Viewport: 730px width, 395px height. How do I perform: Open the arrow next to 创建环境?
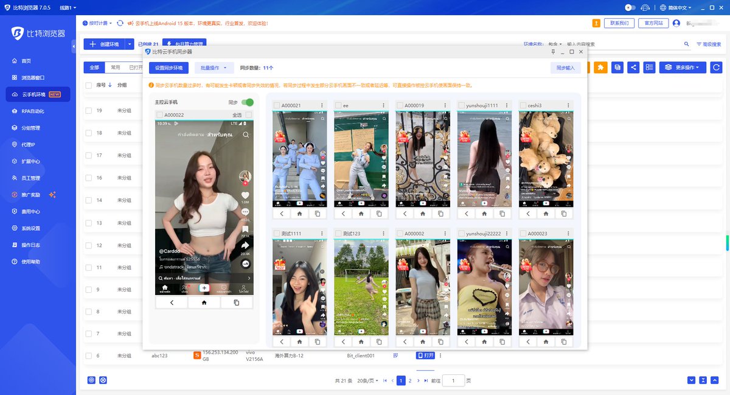click(130, 44)
